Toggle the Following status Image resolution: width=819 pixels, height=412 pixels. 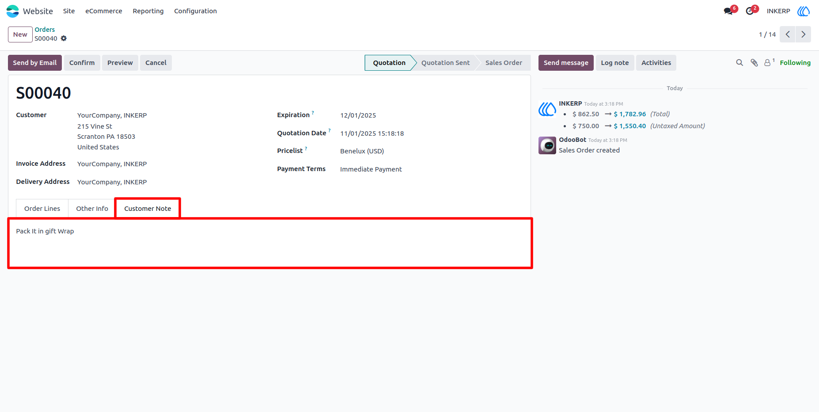point(795,63)
